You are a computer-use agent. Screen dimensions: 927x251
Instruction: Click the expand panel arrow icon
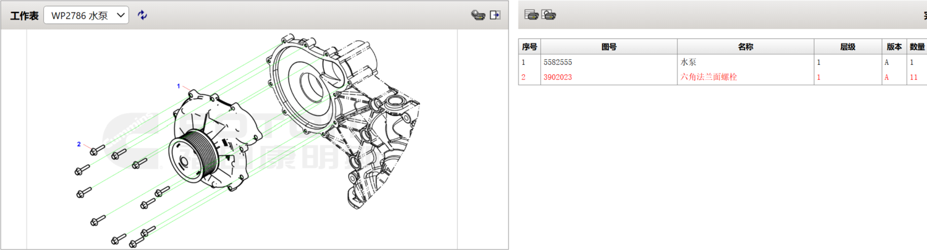click(x=495, y=15)
